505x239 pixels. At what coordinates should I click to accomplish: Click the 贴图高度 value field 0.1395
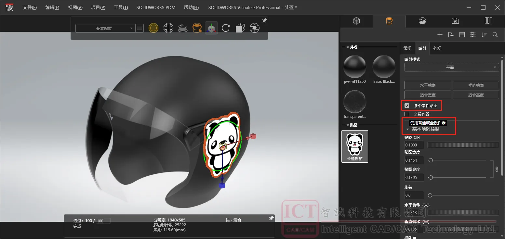[x=414, y=177]
